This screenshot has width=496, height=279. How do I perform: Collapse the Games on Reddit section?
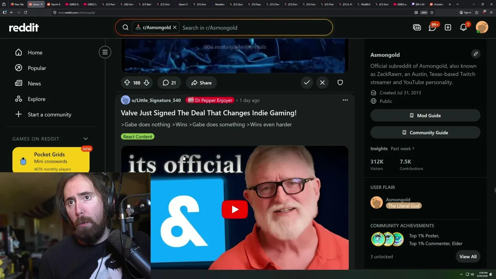[x=86, y=139]
